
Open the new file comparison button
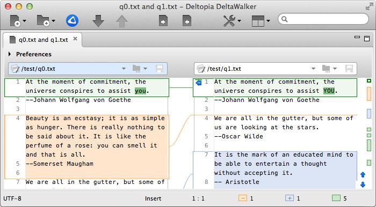pyautogui.click(x=15, y=20)
